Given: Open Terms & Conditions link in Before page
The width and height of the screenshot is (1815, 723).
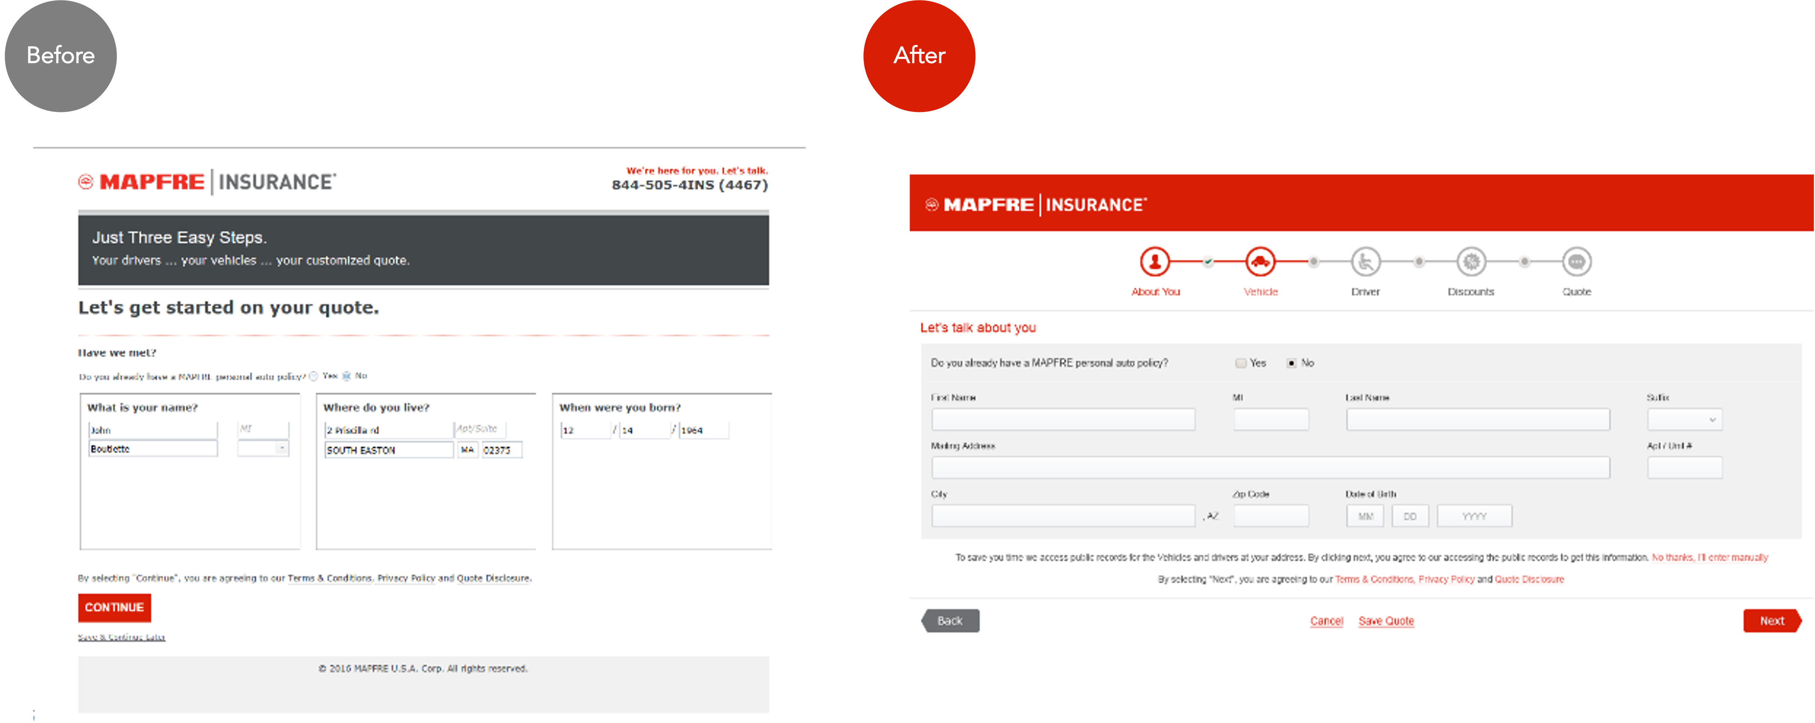Looking at the screenshot, I should (x=330, y=579).
